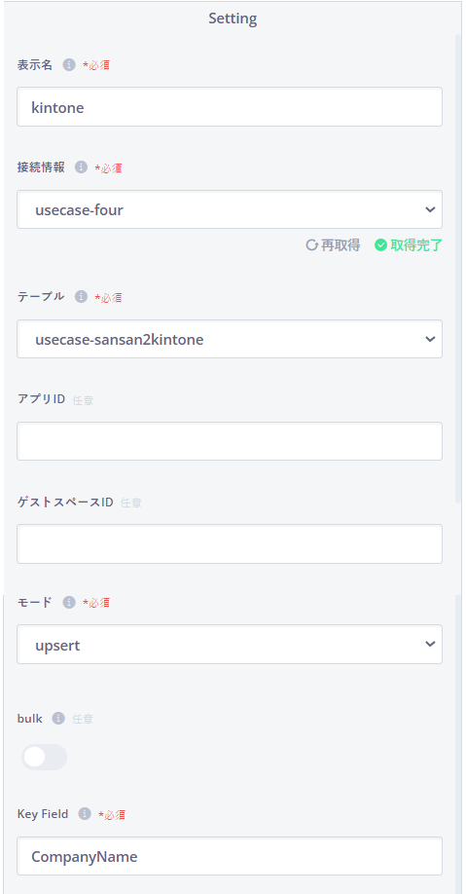Focus the アプリID input field
This screenshot has width=466, height=894.
(x=230, y=441)
